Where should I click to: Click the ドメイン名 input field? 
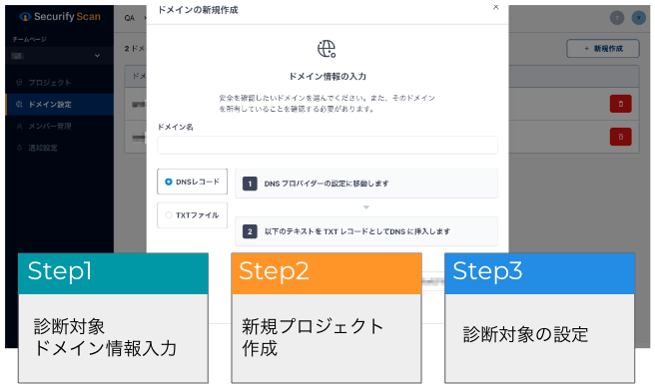(327, 146)
